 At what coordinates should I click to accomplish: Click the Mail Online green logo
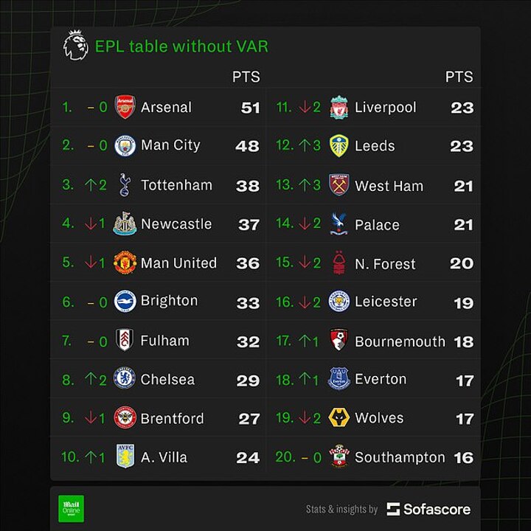72,508
